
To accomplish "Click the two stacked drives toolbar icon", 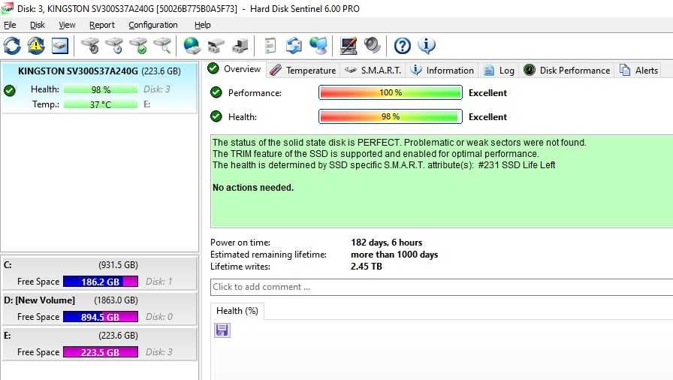I will (216, 46).
